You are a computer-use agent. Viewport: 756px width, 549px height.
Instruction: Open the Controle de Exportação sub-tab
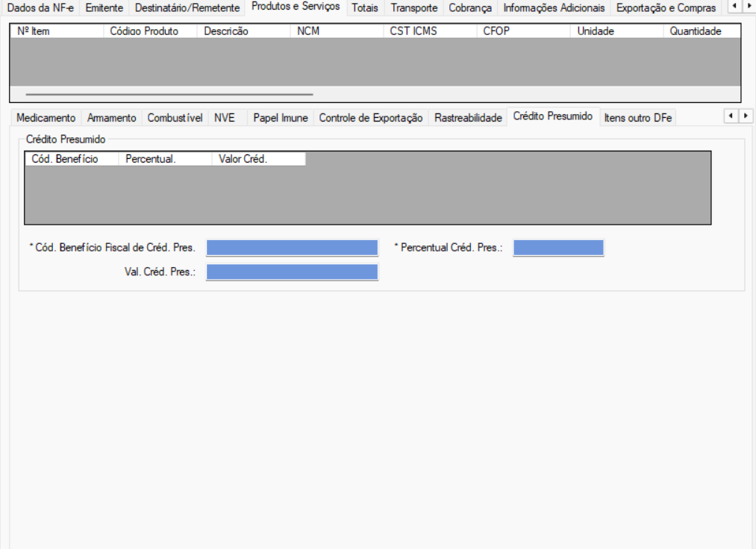[371, 118]
